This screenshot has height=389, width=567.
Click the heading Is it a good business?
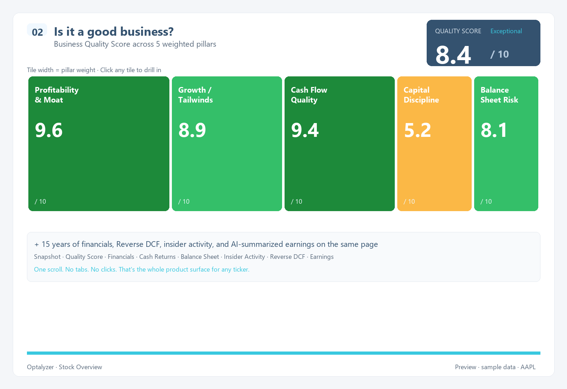pos(114,32)
